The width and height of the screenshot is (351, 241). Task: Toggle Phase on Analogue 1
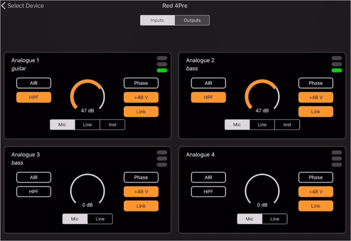[x=141, y=83]
